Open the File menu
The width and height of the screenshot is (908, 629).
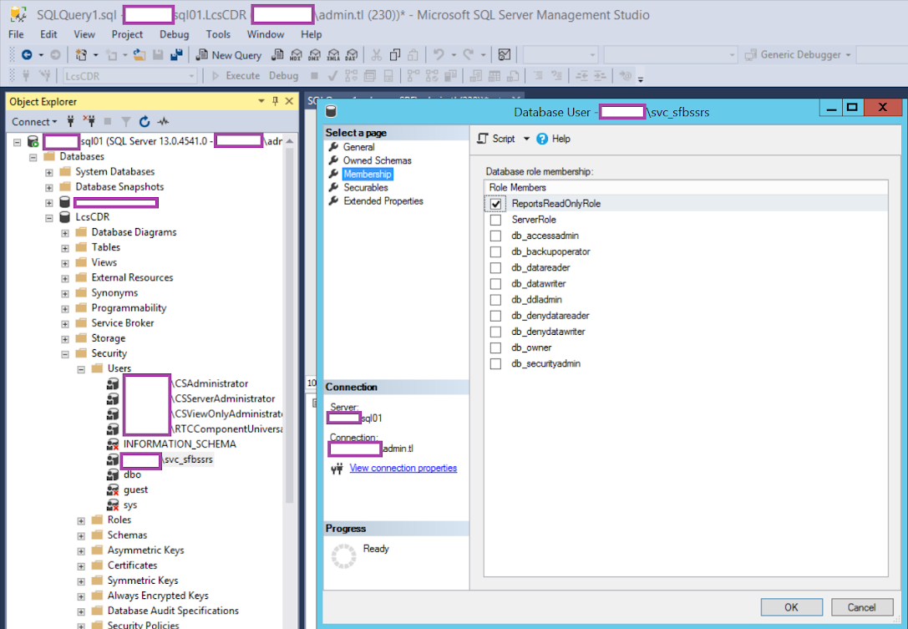tap(16, 35)
